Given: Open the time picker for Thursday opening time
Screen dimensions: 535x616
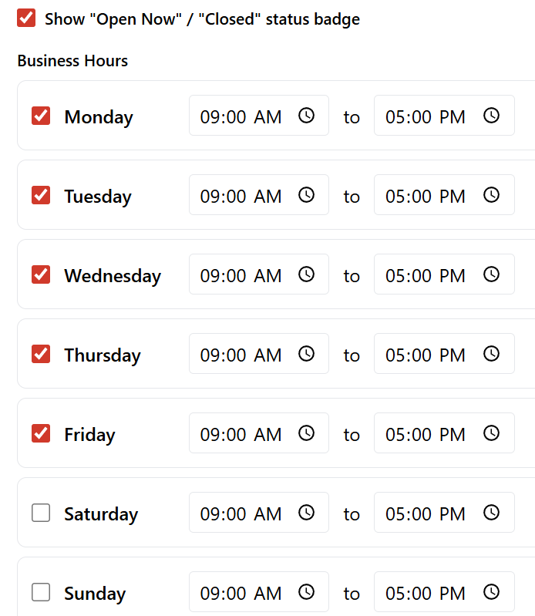Looking at the screenshot, I should (x=307, y=354).
